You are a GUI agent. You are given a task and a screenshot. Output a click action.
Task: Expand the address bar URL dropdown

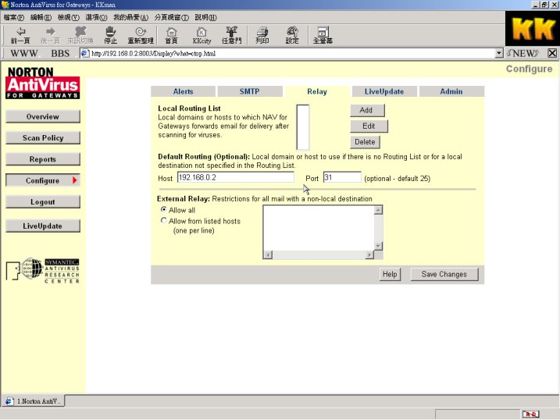click(499, 53)
